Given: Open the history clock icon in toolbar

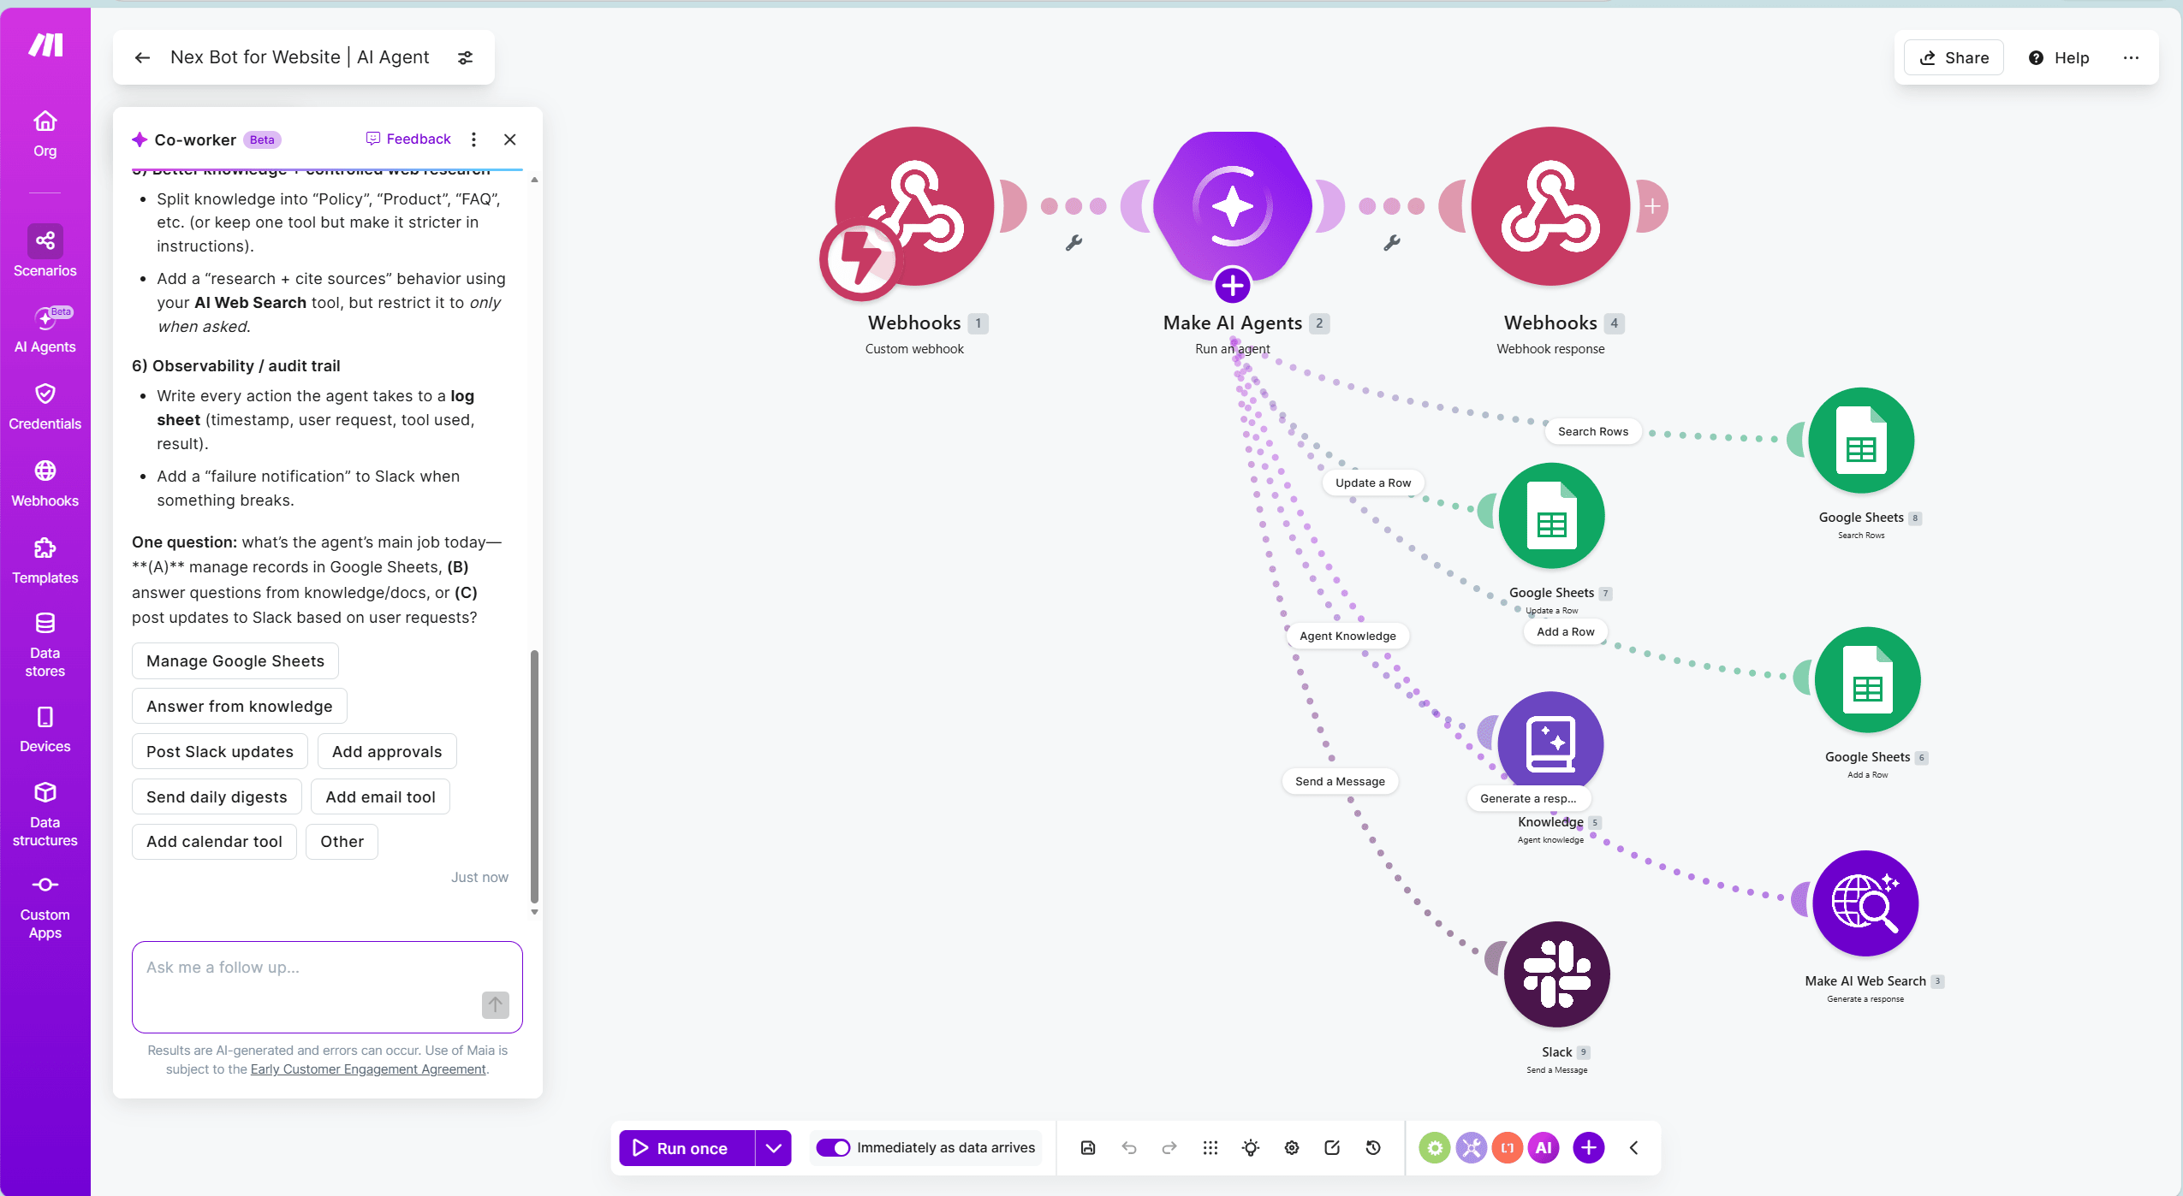Looking at the screenshot, I should point(1373,1148).
